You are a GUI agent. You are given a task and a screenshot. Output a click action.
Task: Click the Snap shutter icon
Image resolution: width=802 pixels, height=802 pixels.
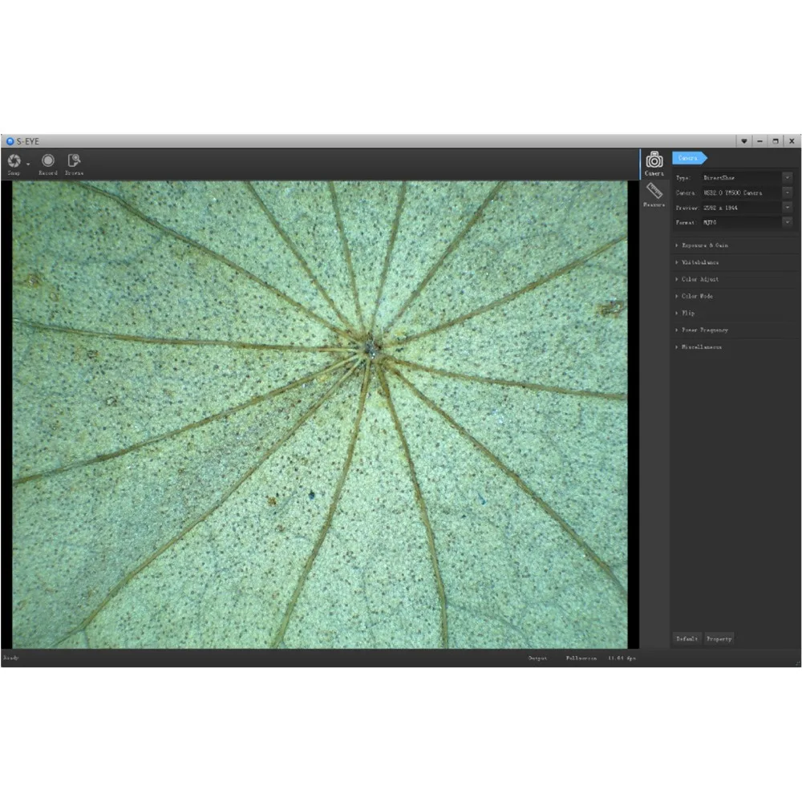tap(14, 161)
